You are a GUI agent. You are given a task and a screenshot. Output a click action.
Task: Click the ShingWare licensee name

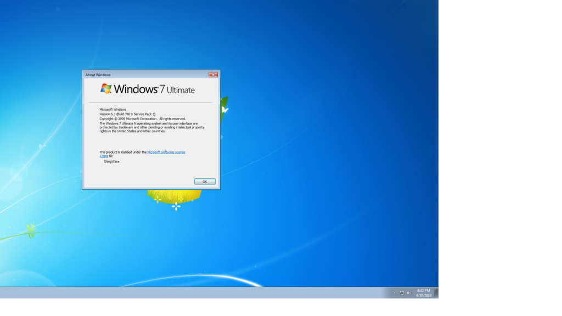111,161
